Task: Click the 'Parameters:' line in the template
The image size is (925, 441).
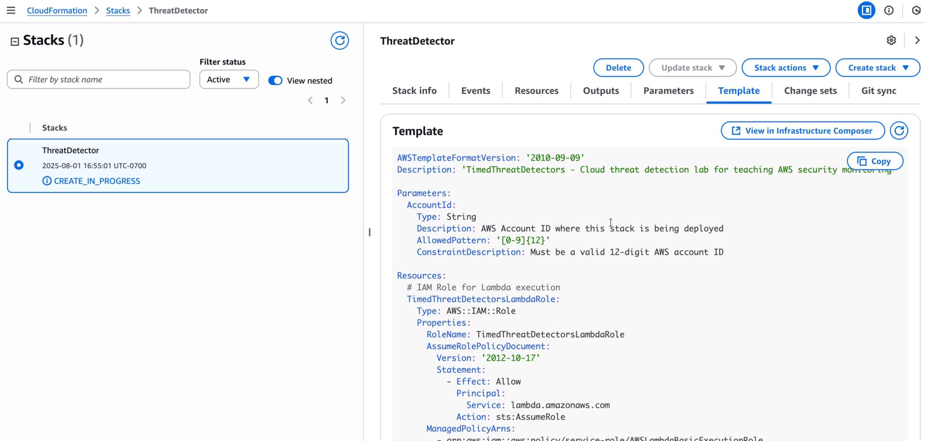Action: 424,193
